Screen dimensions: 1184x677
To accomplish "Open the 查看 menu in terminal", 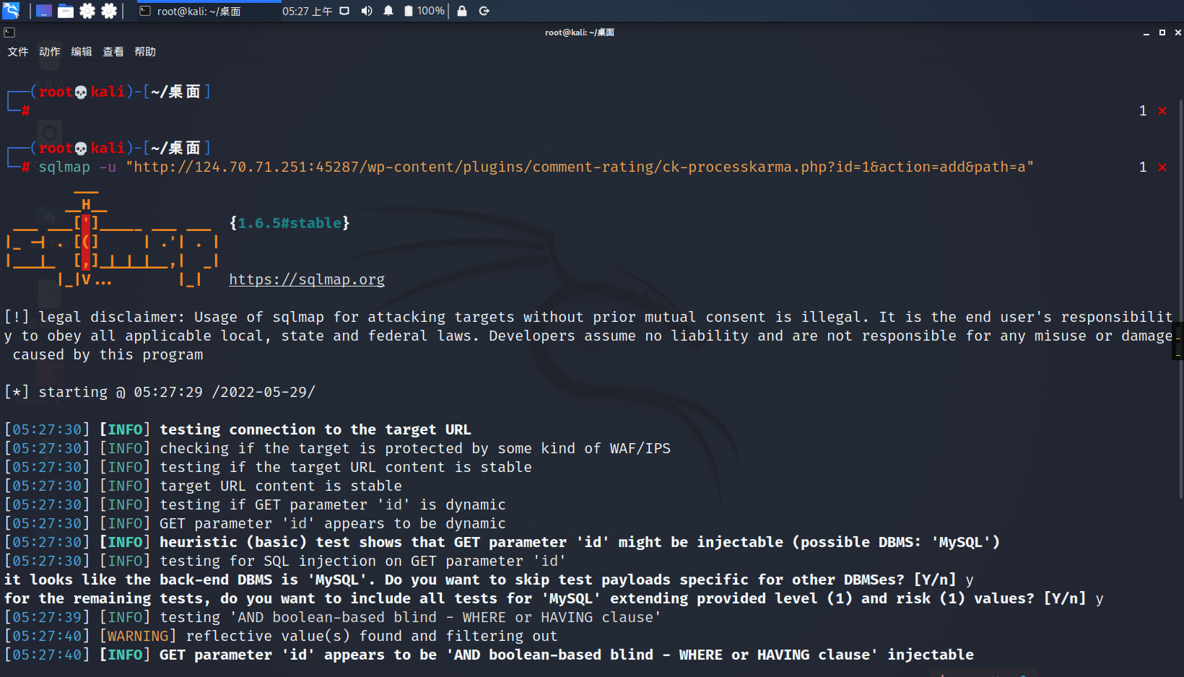I will coord(113,51).
